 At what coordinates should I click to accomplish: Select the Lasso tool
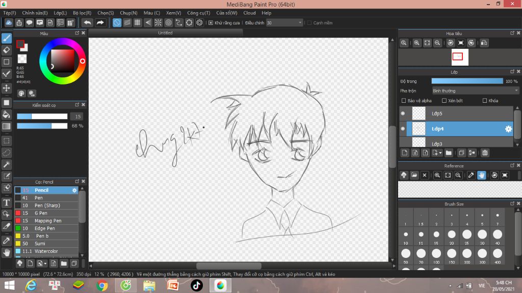[7, 153]
